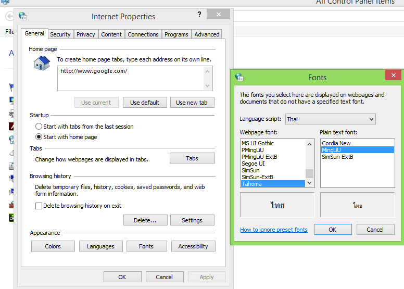This screenshot has width=404, height=289.
Task: Switch to the General tab
Action: (x=34, y=33)
